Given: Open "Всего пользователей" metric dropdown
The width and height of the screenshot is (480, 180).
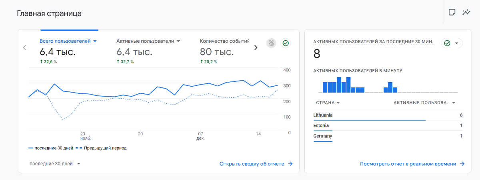Looking at the screenshot, I should tap(95, 41).
